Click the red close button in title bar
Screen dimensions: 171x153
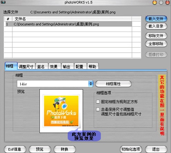click(168, 2)
